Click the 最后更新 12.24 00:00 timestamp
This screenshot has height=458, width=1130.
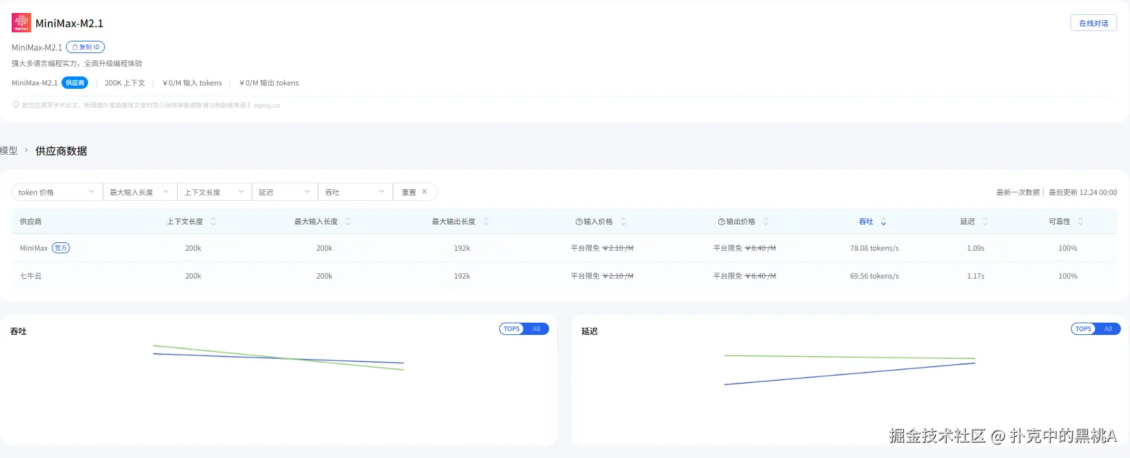point(1083,192)
